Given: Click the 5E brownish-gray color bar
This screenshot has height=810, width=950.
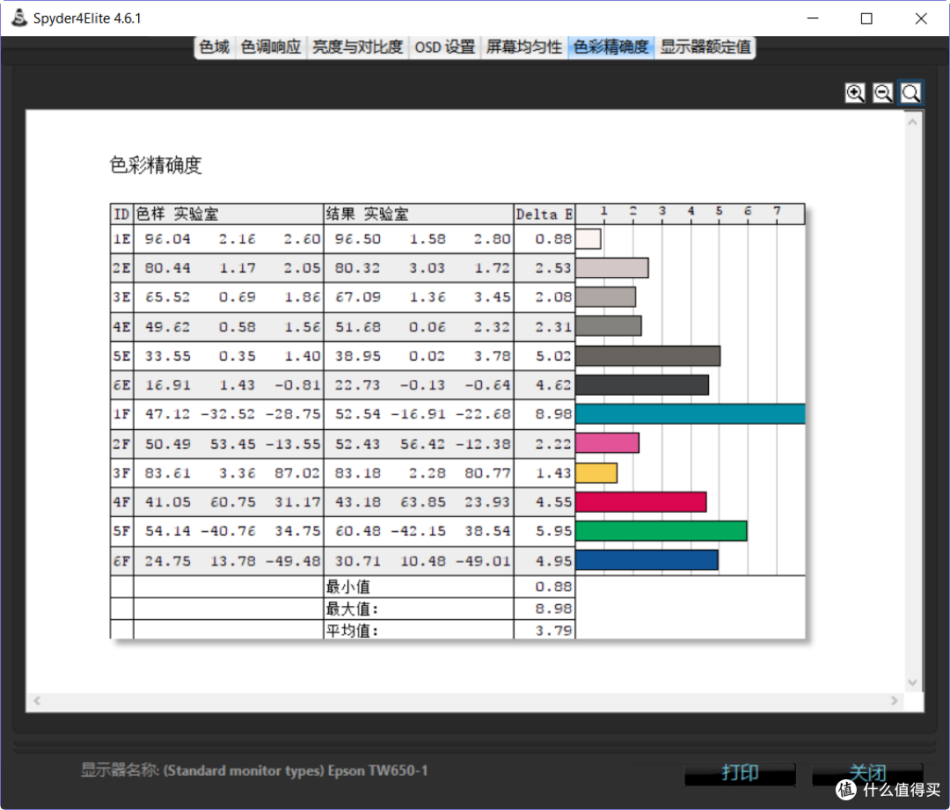Looking at the screenshot, I should pyautogui.click(x=647, y=355).
